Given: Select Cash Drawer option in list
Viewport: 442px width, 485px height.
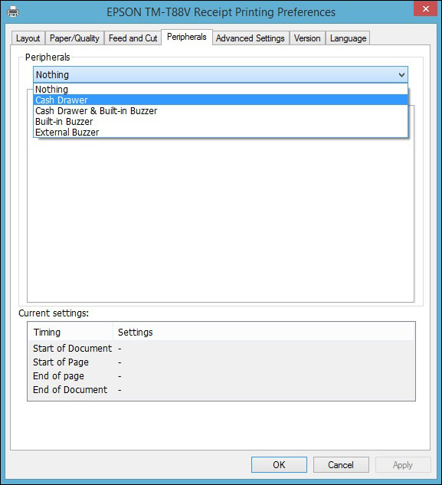Looking at the screenshot, I should tap(221, 100).
